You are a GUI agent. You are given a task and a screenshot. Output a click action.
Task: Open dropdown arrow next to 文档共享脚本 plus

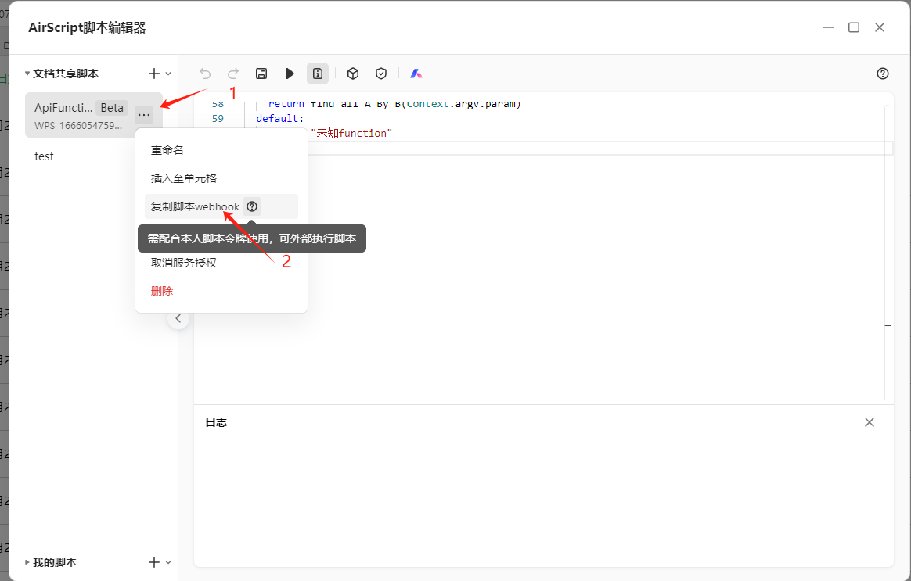(168, 74)
